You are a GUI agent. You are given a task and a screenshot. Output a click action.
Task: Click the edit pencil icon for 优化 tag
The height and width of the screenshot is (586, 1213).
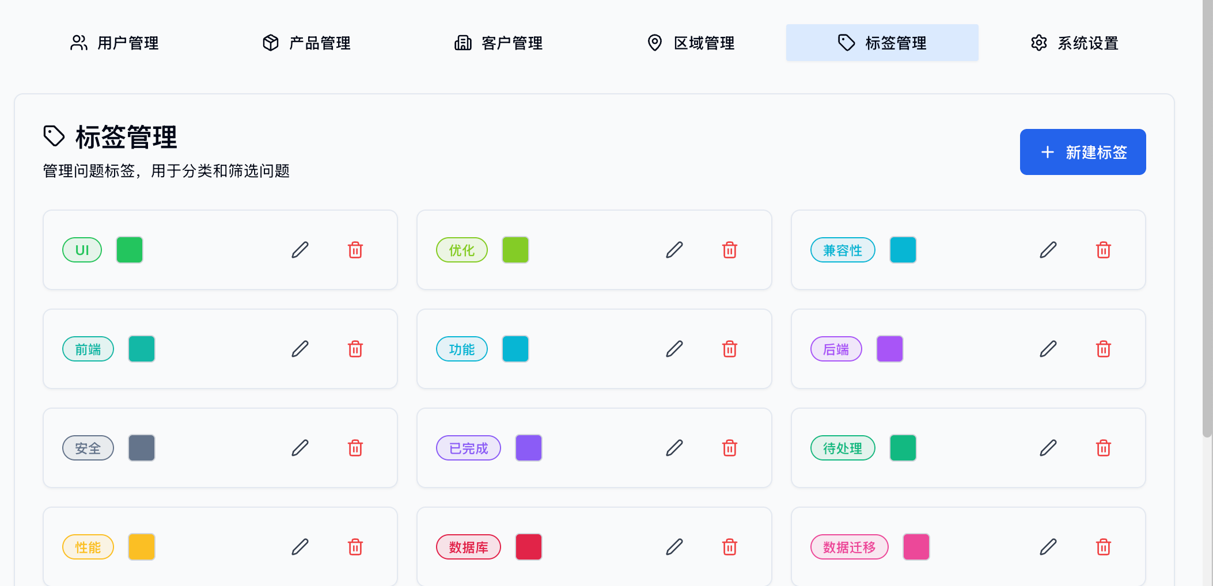pyautogui.click(x=674, y=250)
